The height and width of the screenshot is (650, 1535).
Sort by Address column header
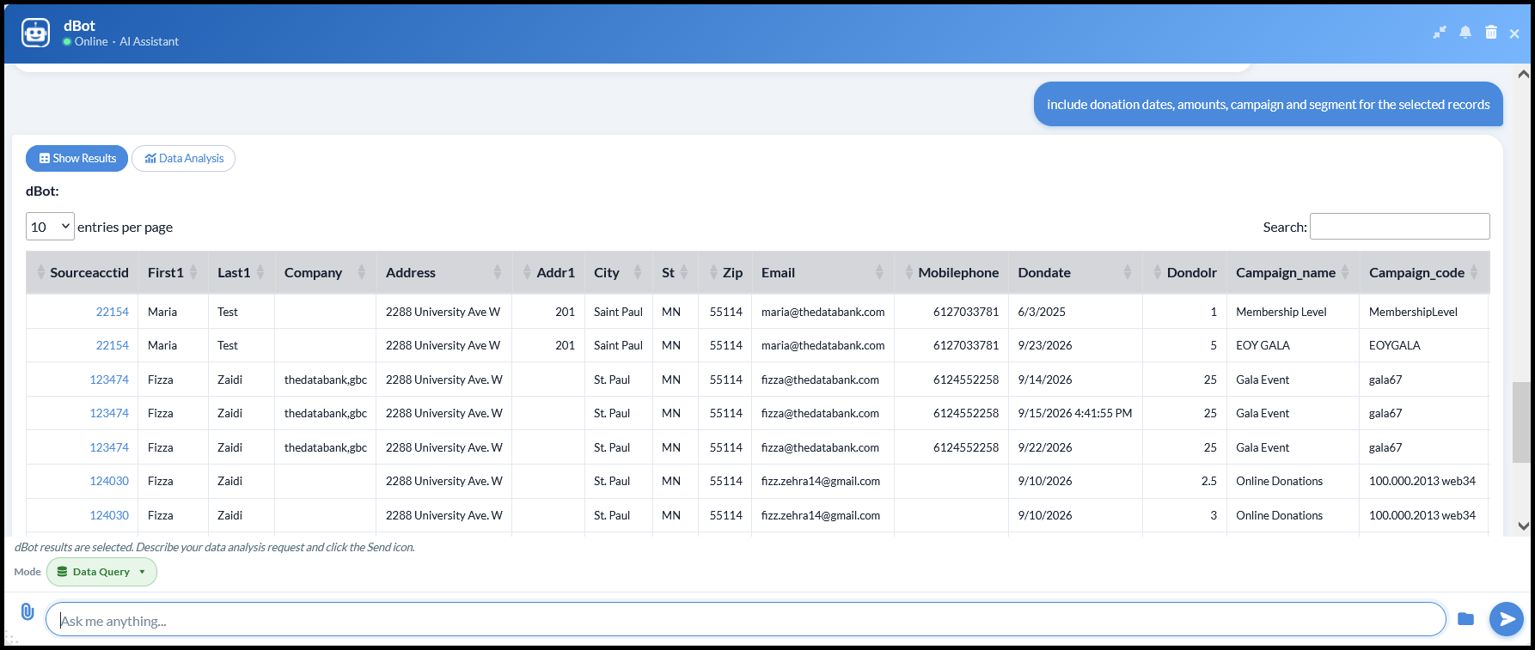(x=443, y=272)
